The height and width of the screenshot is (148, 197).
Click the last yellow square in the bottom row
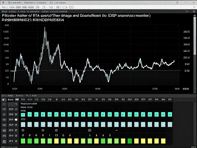pos(163,141)
